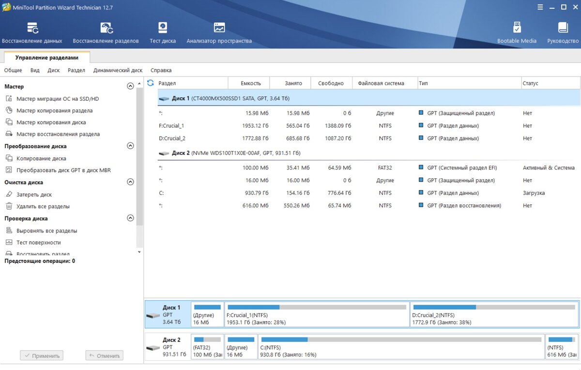Open Анализатор пространства

point(219,33)
